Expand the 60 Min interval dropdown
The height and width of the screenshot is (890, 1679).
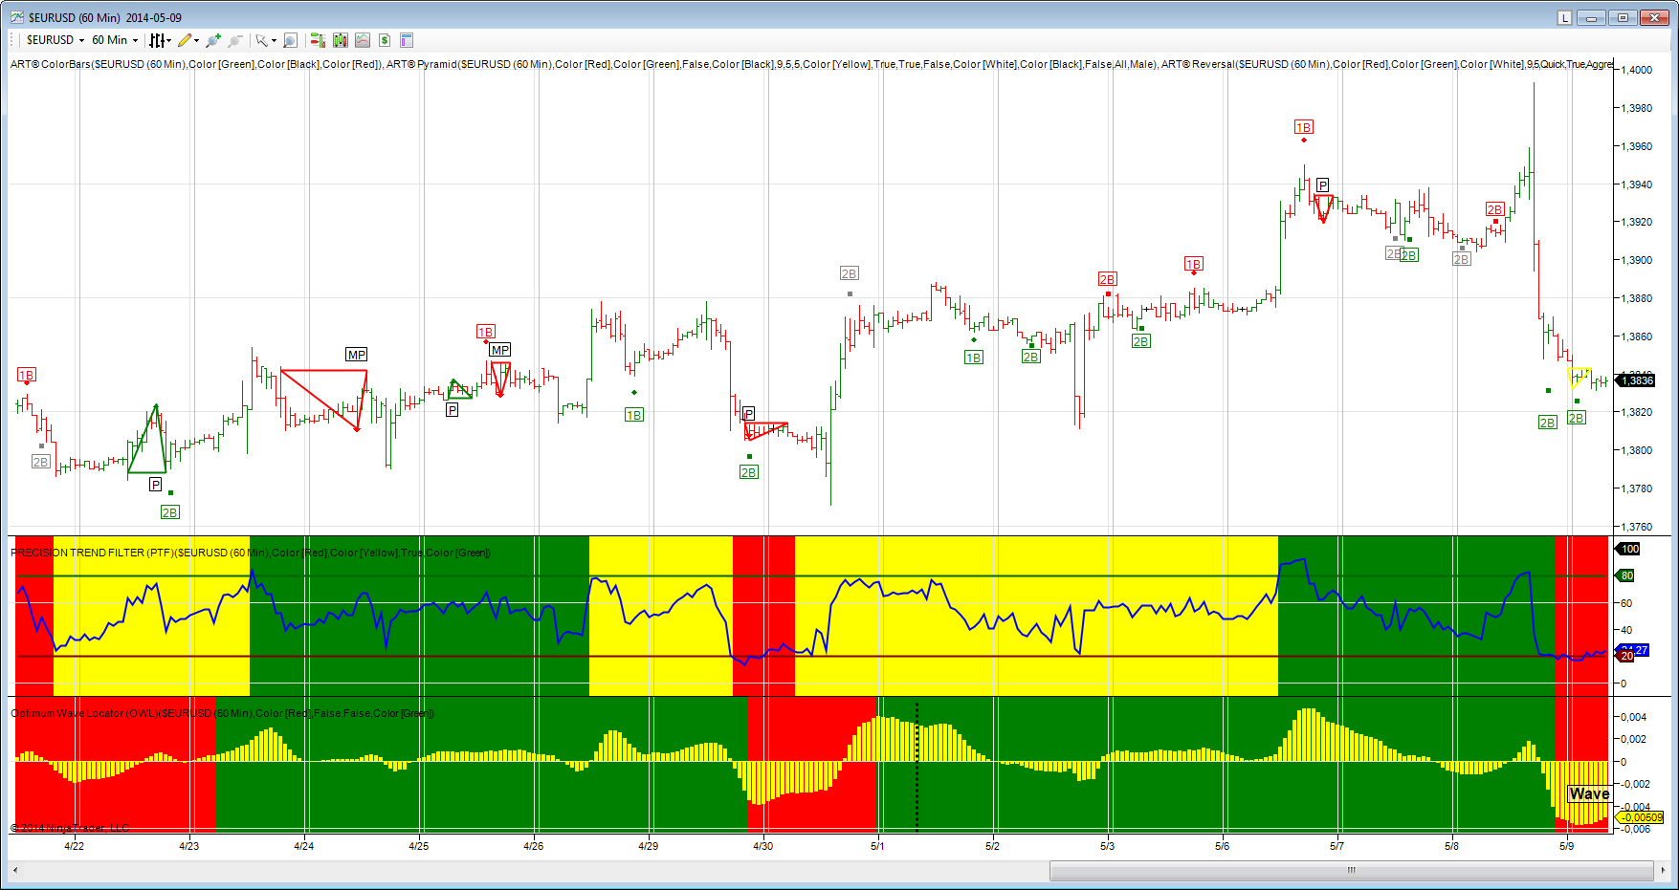point(115,40)
